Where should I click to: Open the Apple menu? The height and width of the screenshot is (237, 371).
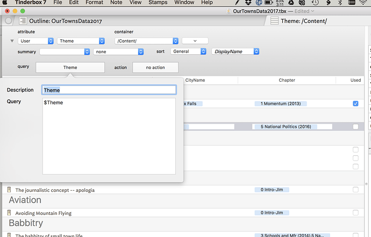[x=5, y=2]
